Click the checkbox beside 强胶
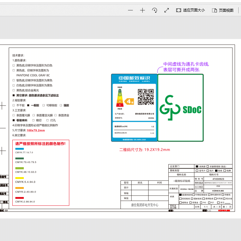Image resolution: width=241 pixels, height=241 pixels. 61,105
